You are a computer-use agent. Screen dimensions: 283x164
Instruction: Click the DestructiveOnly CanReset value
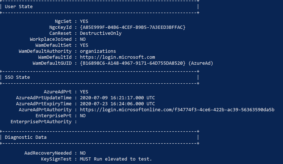101,33
